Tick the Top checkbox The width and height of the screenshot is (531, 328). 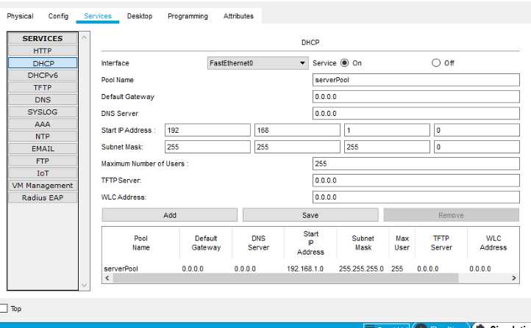point(4,308)
